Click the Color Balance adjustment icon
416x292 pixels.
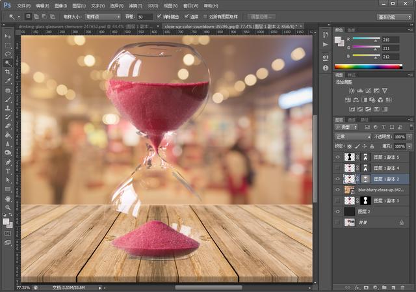[x=356, y=100]
